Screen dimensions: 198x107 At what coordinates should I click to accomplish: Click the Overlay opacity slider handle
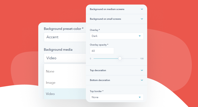coord(120,58)
